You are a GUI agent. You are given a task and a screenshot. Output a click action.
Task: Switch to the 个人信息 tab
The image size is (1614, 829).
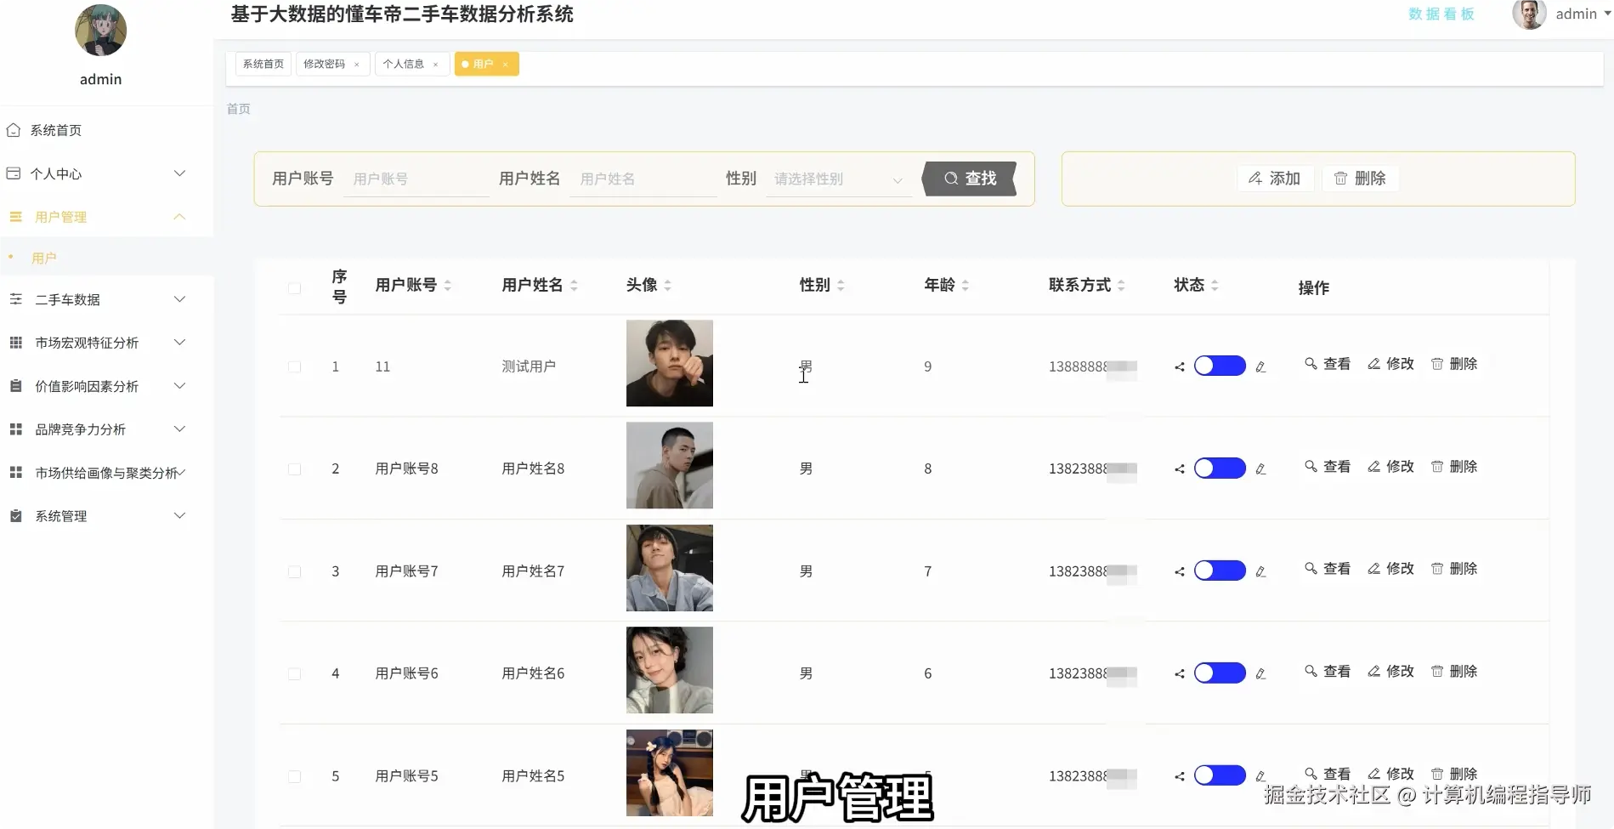(x=404, y=64)
